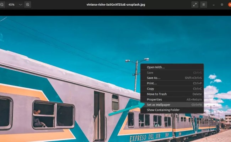
Task: Open Properties from the context menu
Action: [172, 99]
